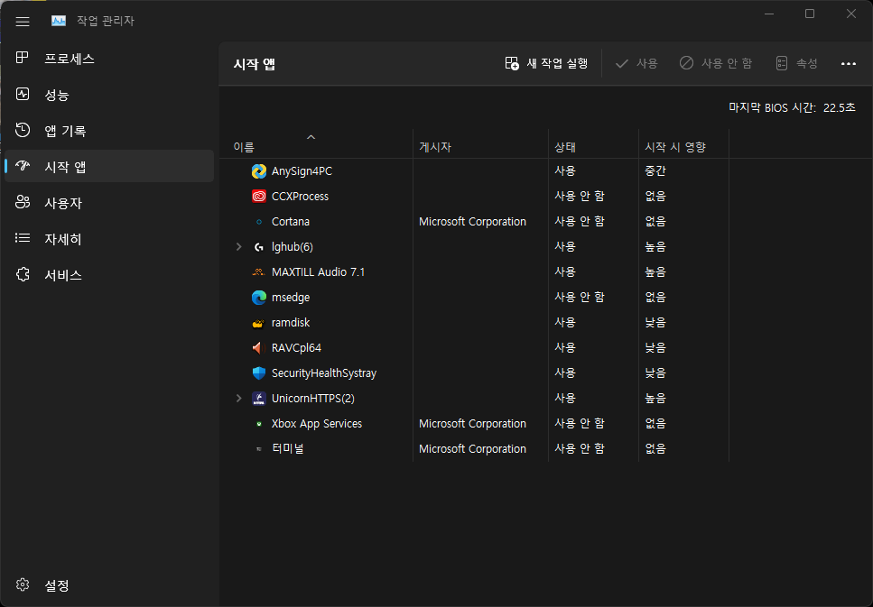Click MAXTILL Audio's 높음 impact value
The height and width of the screenshot is (607, 873).
point(655,272)
